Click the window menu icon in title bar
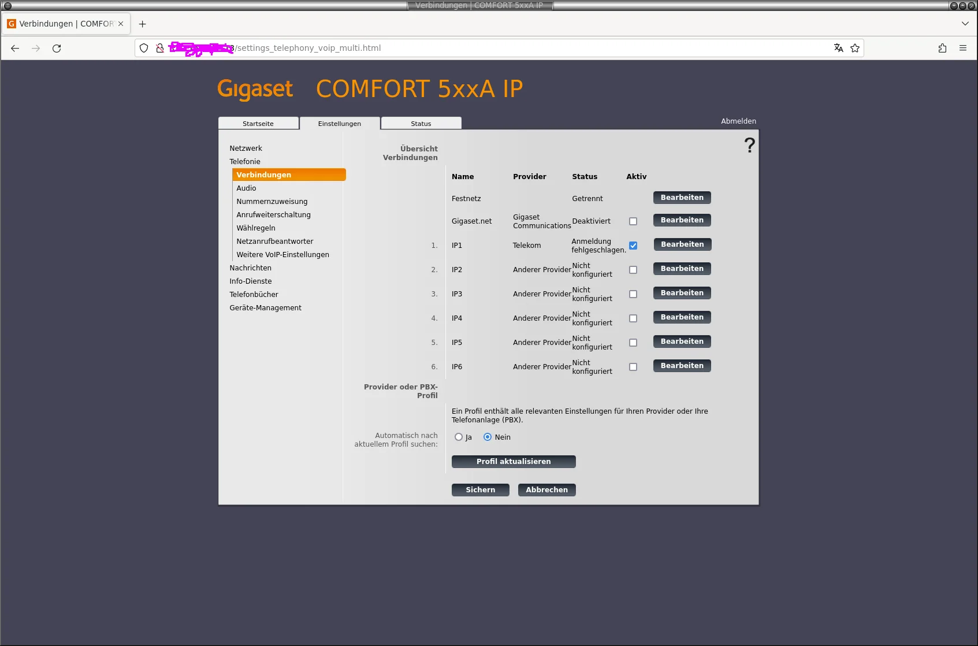The height and width of the screenshot is (646, 978). coord(8,5)
